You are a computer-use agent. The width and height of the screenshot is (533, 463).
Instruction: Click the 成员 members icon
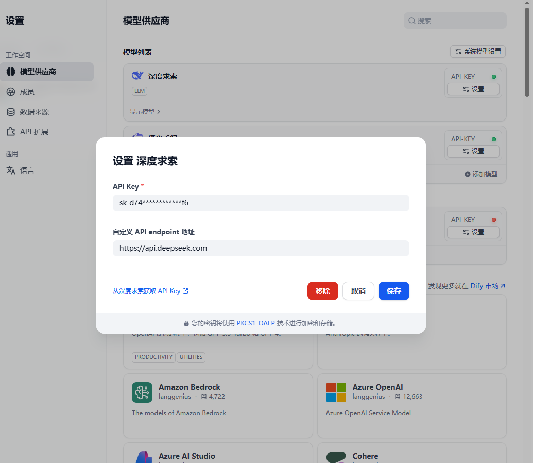(x=11, y=92)
